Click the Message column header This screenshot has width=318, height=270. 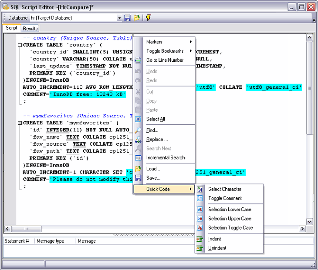click(87, 241)
